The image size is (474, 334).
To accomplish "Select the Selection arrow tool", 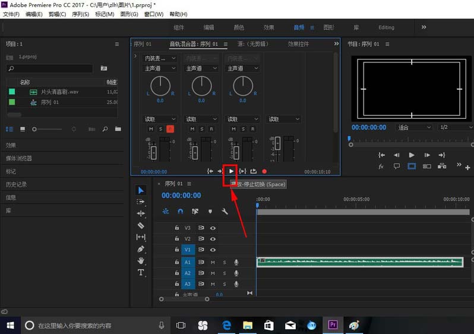I will [x=141, y=190].
